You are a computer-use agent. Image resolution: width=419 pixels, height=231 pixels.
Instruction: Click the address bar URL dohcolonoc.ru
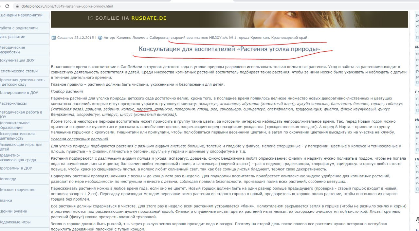point(67,6)
